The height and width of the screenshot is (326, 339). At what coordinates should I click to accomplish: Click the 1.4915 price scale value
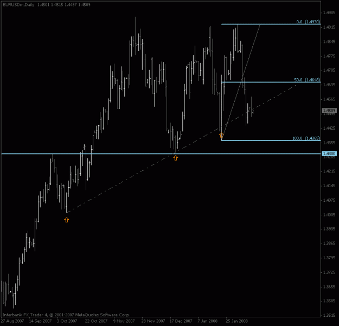tap(329, 27)
